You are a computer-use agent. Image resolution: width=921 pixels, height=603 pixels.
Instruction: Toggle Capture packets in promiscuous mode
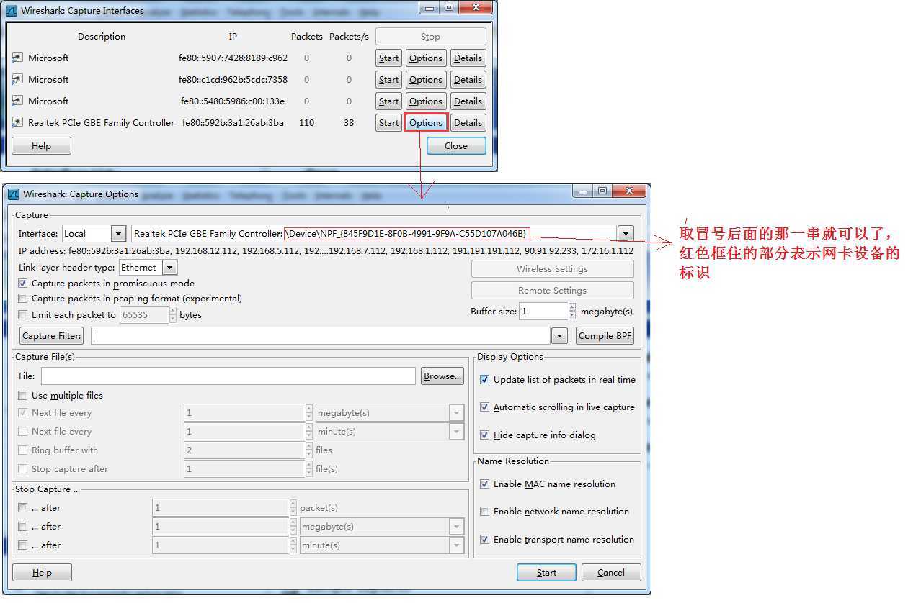coord(23,284)
